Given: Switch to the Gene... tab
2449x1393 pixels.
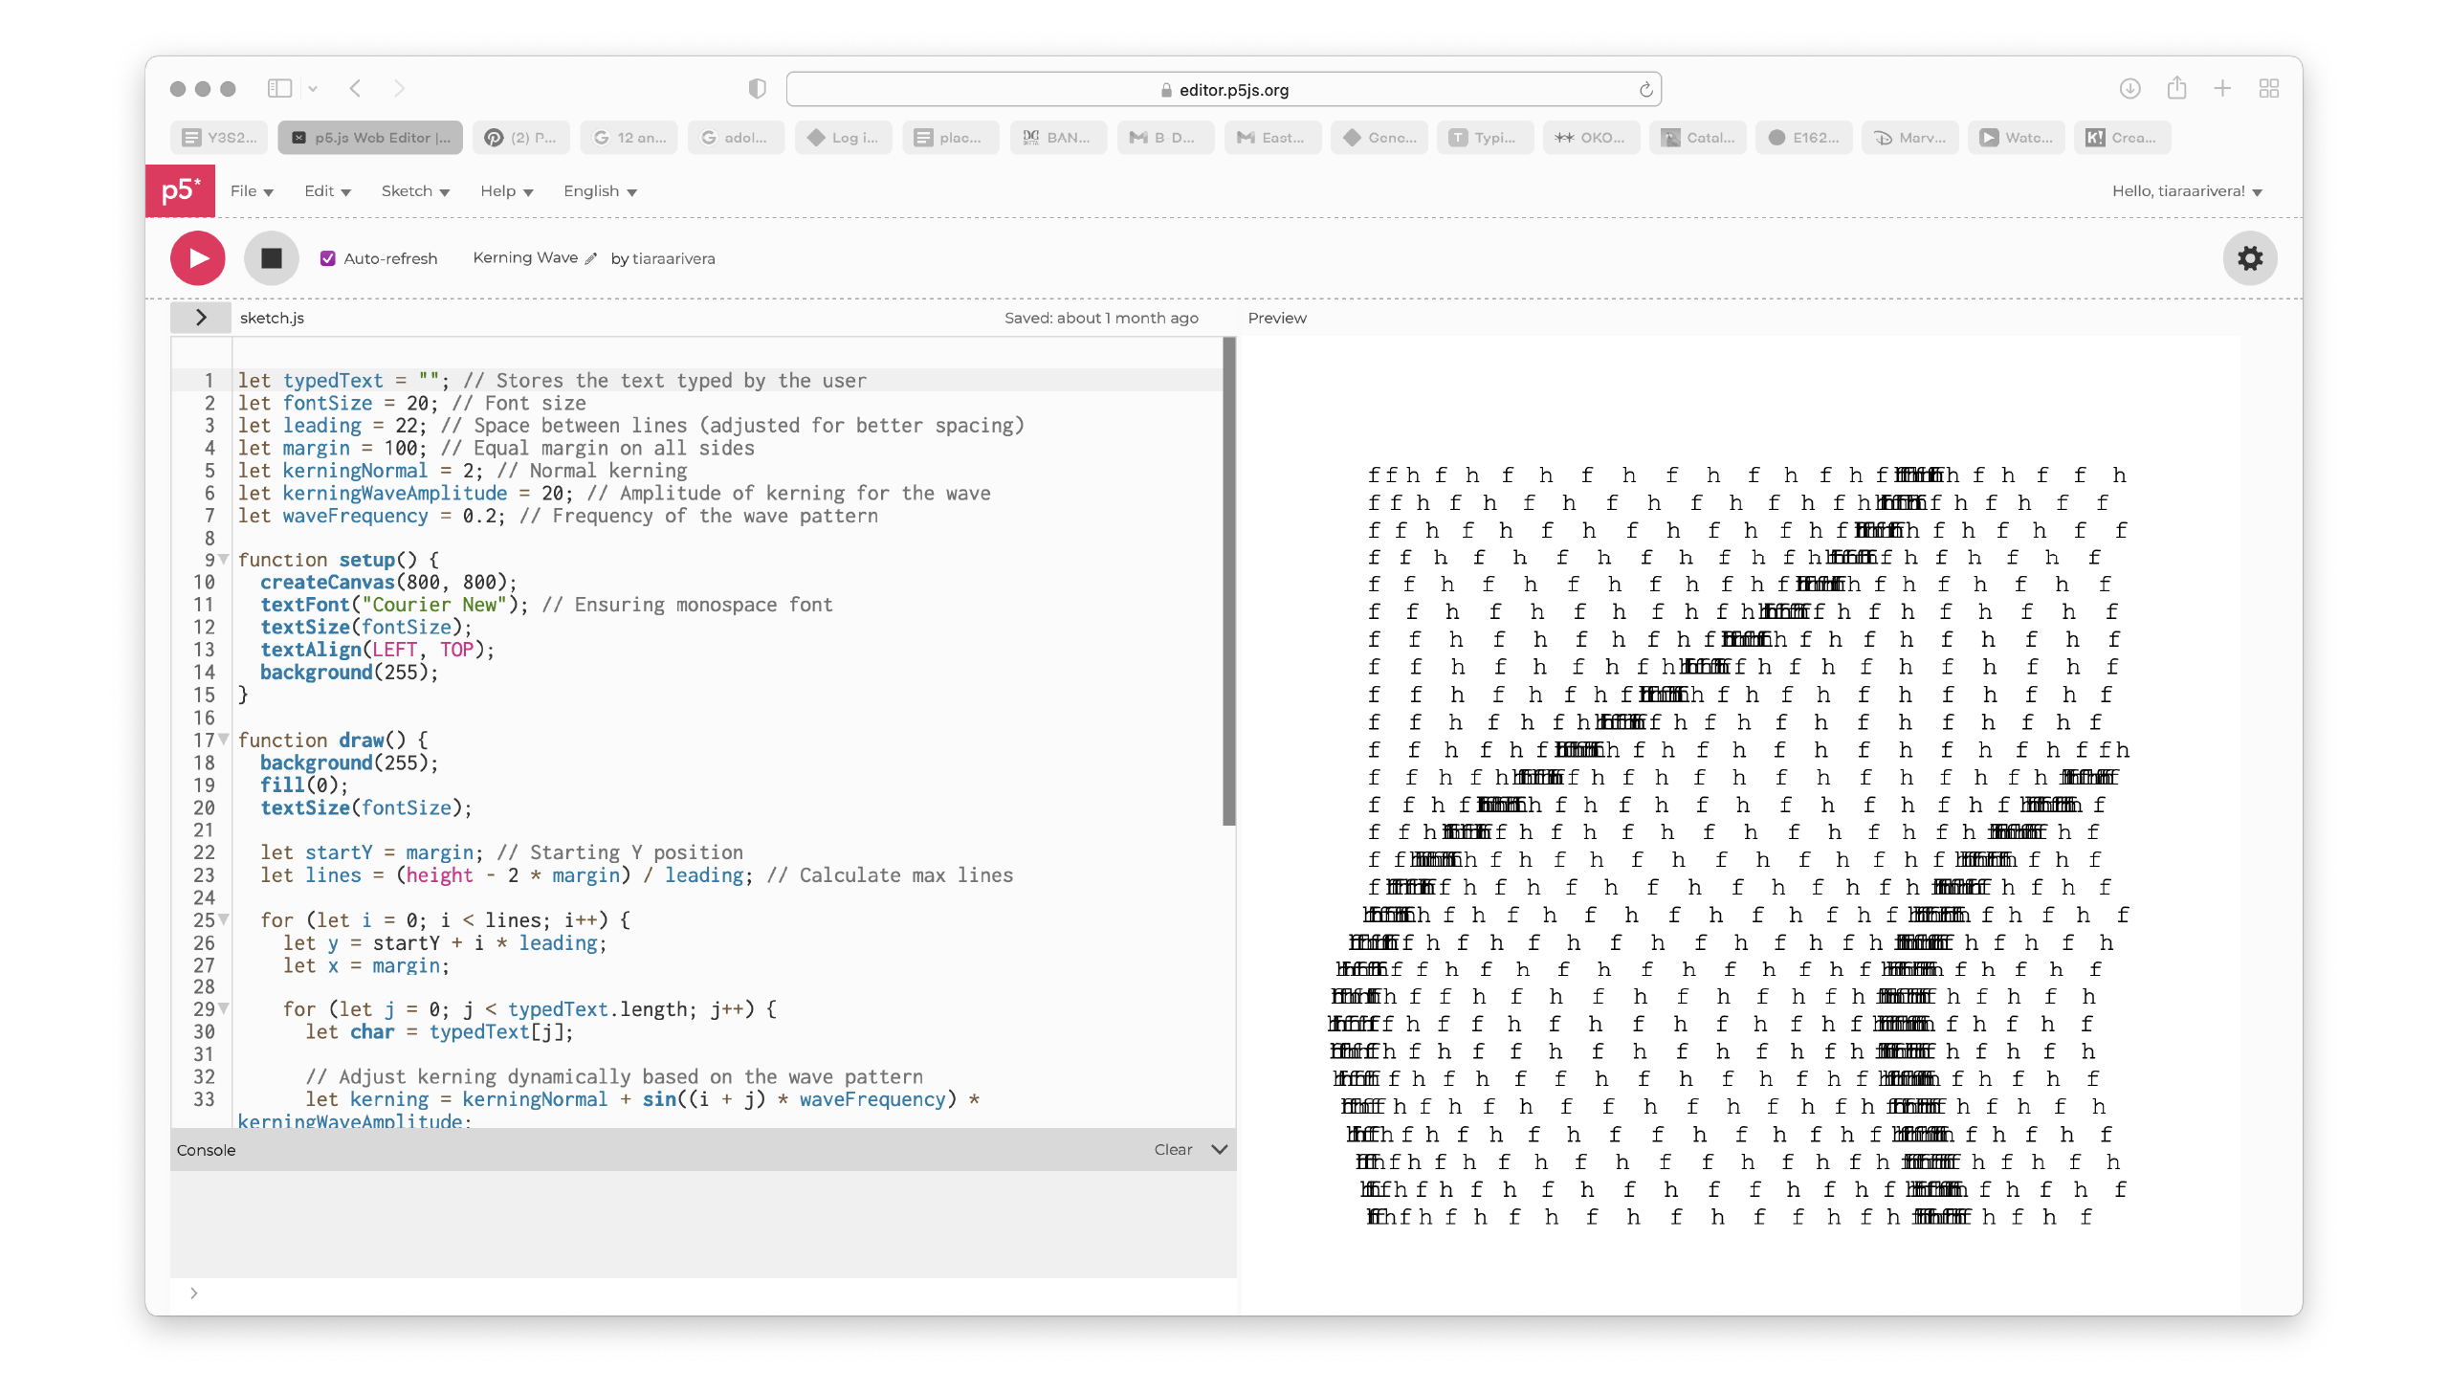Looking at the screenshot, I should coord(1380,138).
